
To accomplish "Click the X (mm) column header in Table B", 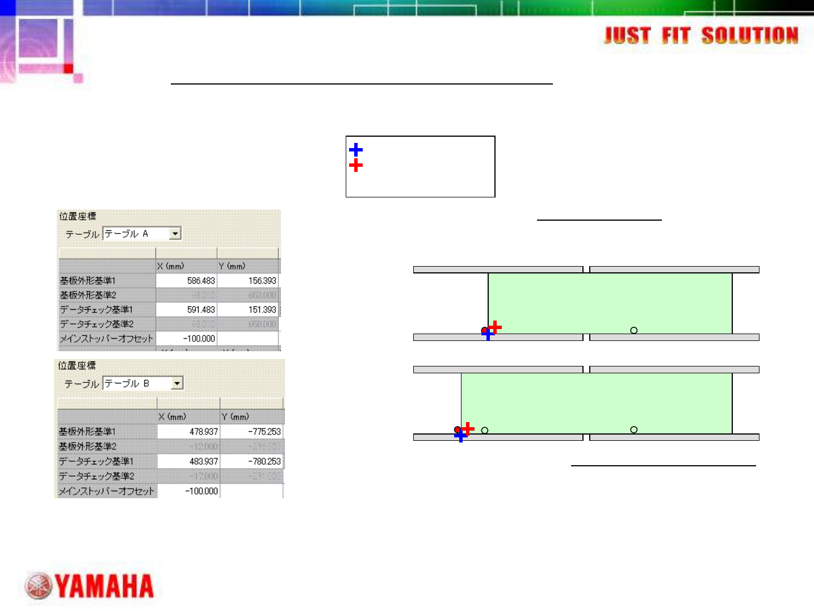I will (188, 416).
